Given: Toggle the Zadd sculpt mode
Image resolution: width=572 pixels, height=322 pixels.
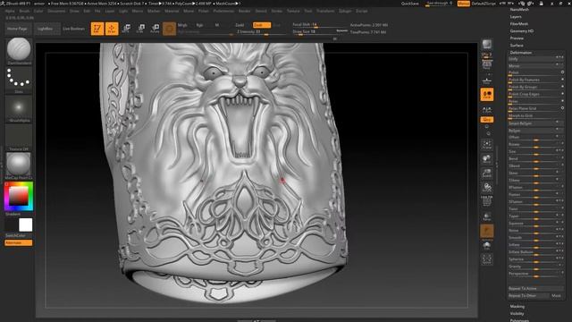Looking at the screenshot, I should point(240,25).
